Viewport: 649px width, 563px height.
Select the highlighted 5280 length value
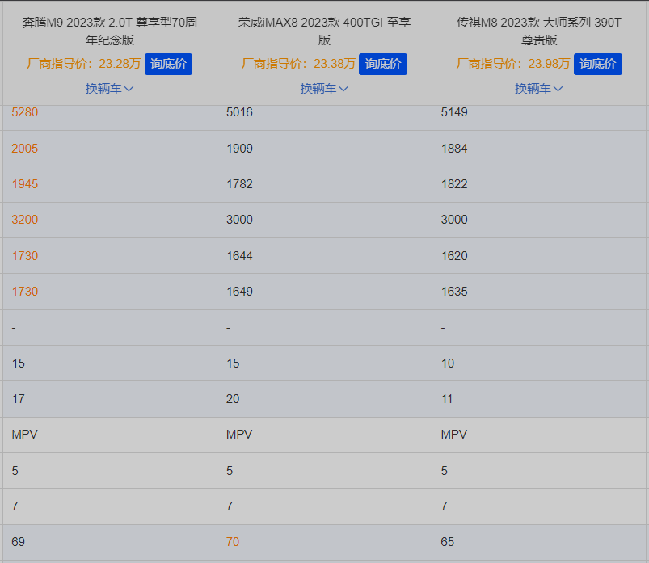[25, 112]
